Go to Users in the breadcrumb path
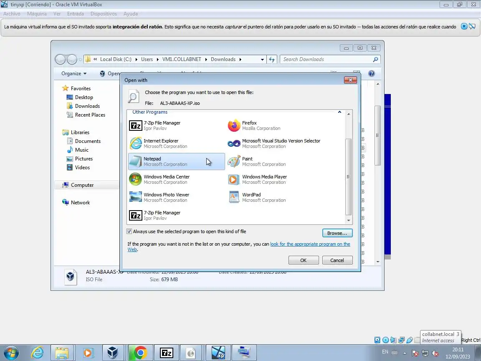Image resolution: width=481 pixels, height=361 pixels. click(147, 60)
